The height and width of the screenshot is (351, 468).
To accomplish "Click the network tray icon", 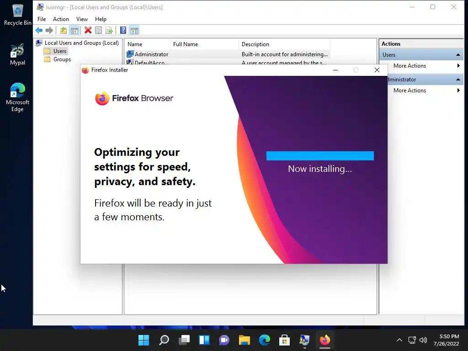I will tap(412, 340).
